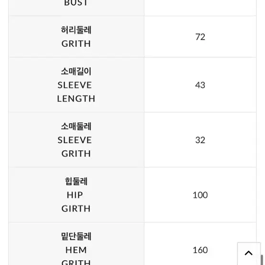
Task: Select the sleeve length value 43
Action: [200, 85]
